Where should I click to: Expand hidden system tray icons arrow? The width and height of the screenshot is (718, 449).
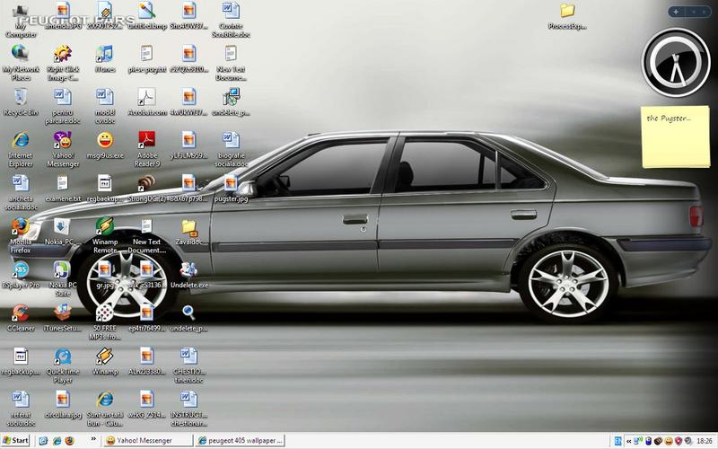pos(629,441)
